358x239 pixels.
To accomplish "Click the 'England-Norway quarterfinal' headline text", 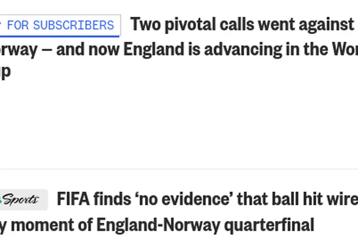I will click(205, 225).
